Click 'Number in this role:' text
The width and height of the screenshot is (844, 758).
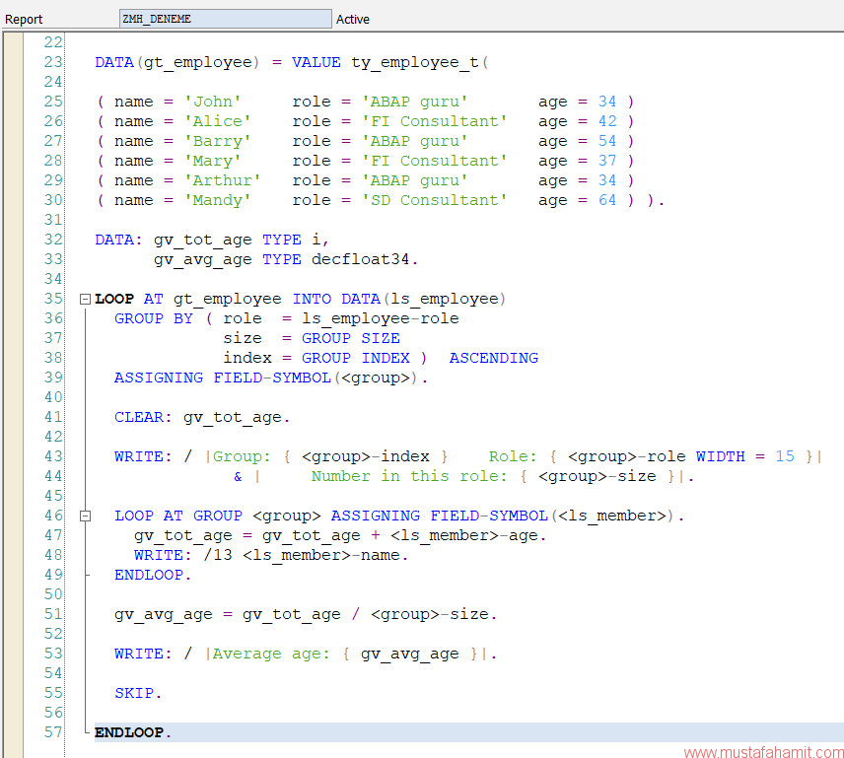click(409, 477)
